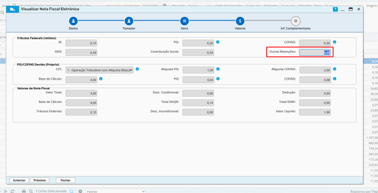Screen dimensions: 378x193
Task: Go to the Dados step icon
Action: click(73, 21)
